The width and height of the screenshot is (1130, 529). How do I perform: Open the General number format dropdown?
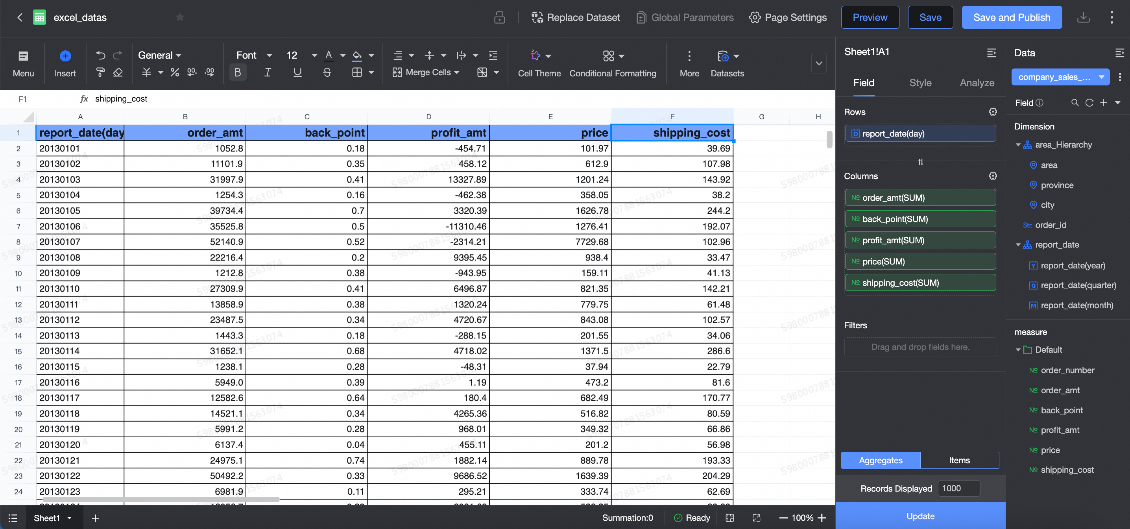(160, 55)
